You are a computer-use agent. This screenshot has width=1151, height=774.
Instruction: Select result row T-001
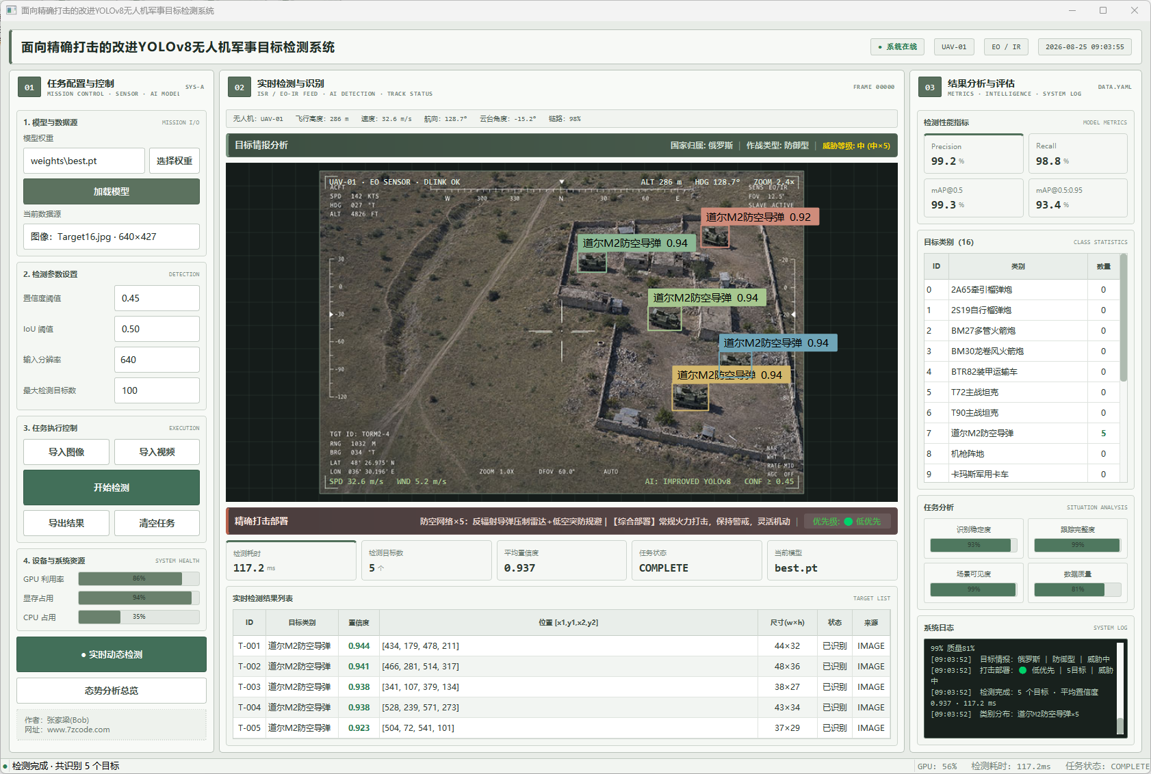click(561, 645)
